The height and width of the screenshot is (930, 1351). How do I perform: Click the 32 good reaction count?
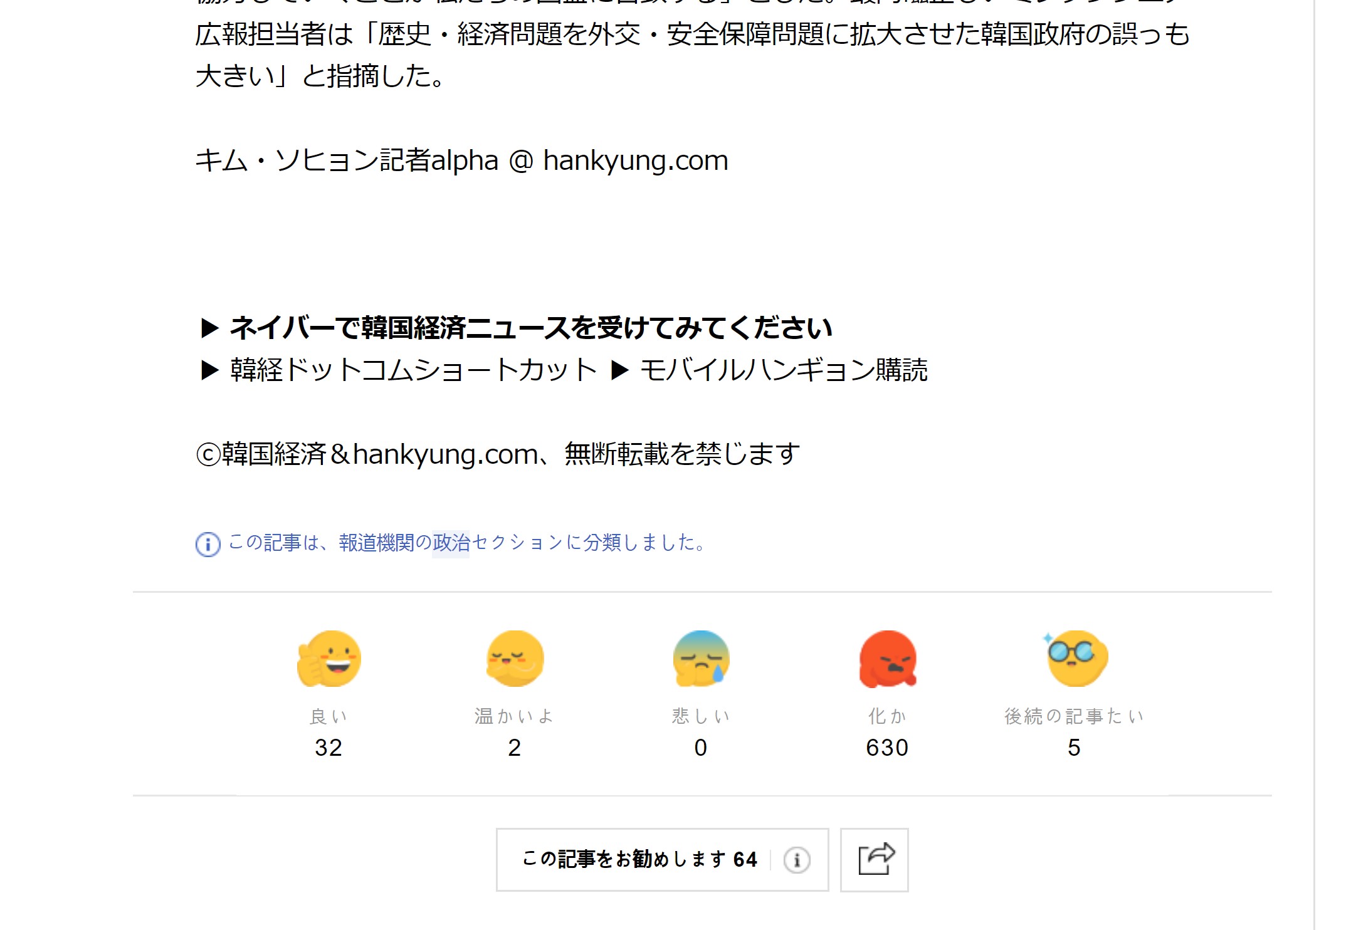329,748
